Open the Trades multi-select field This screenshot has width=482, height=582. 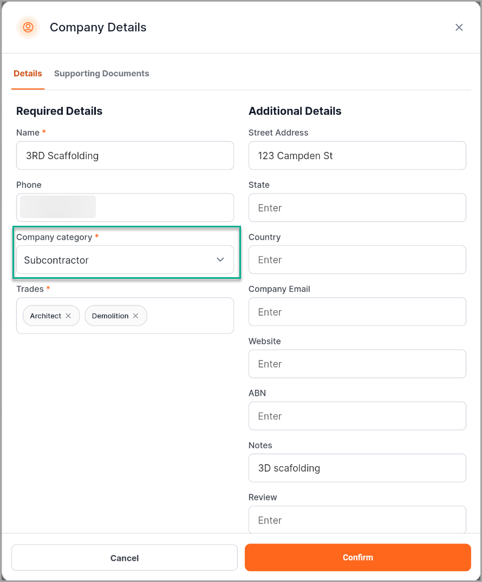[x=190, y=316]
